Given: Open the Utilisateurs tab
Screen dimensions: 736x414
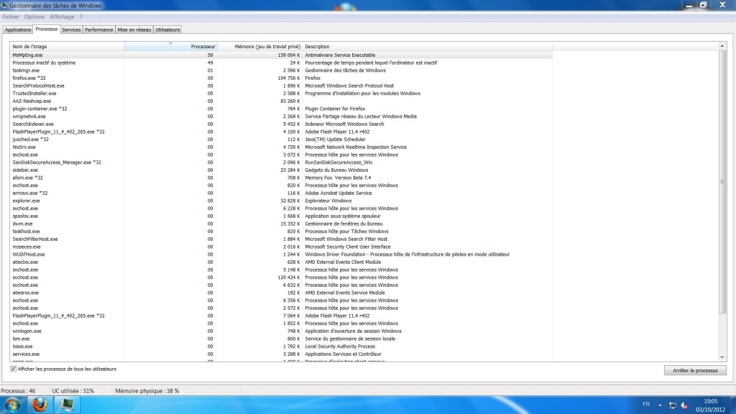Looking at the screenshot, I should [167, 29].
